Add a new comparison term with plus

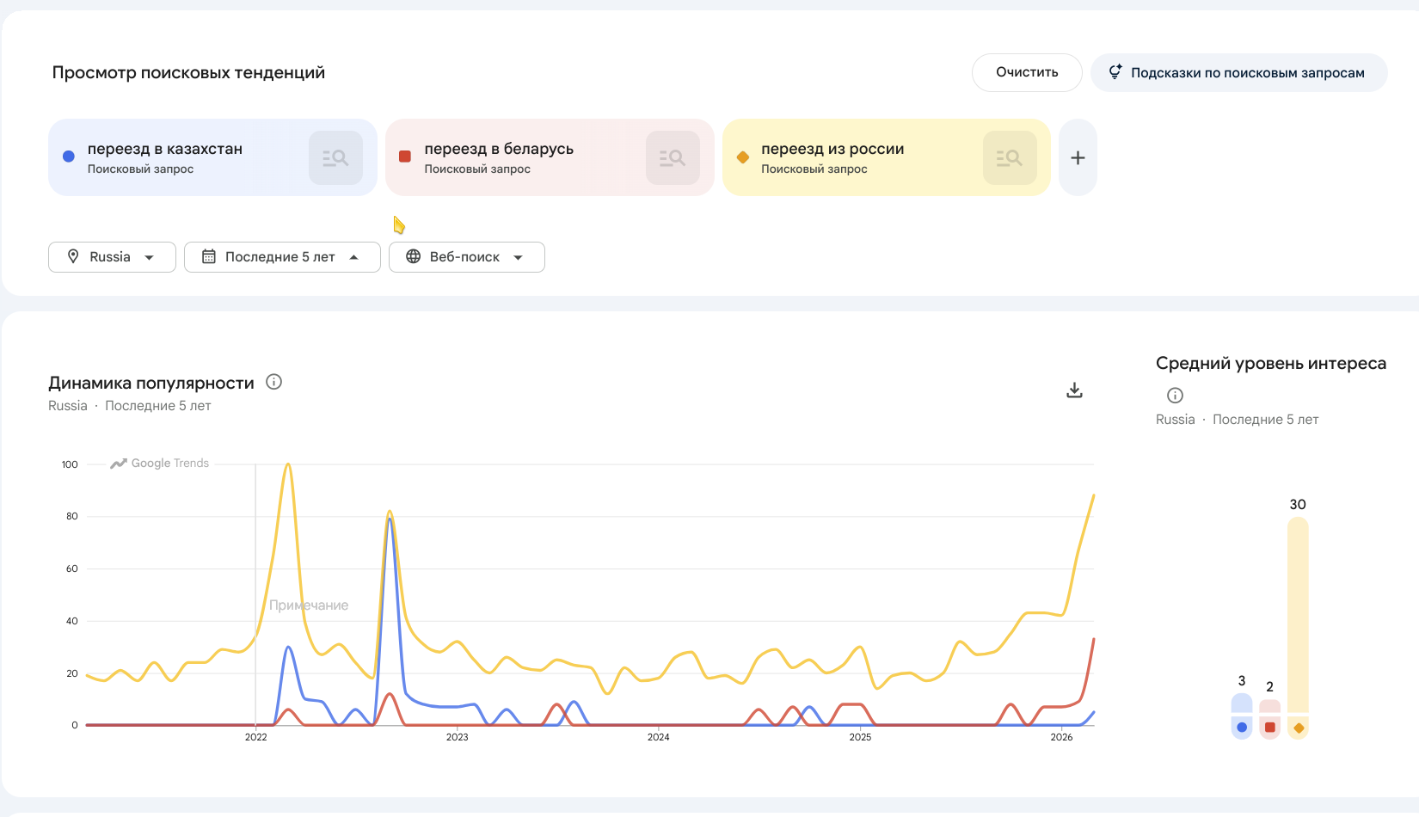tap(1078, 158)
